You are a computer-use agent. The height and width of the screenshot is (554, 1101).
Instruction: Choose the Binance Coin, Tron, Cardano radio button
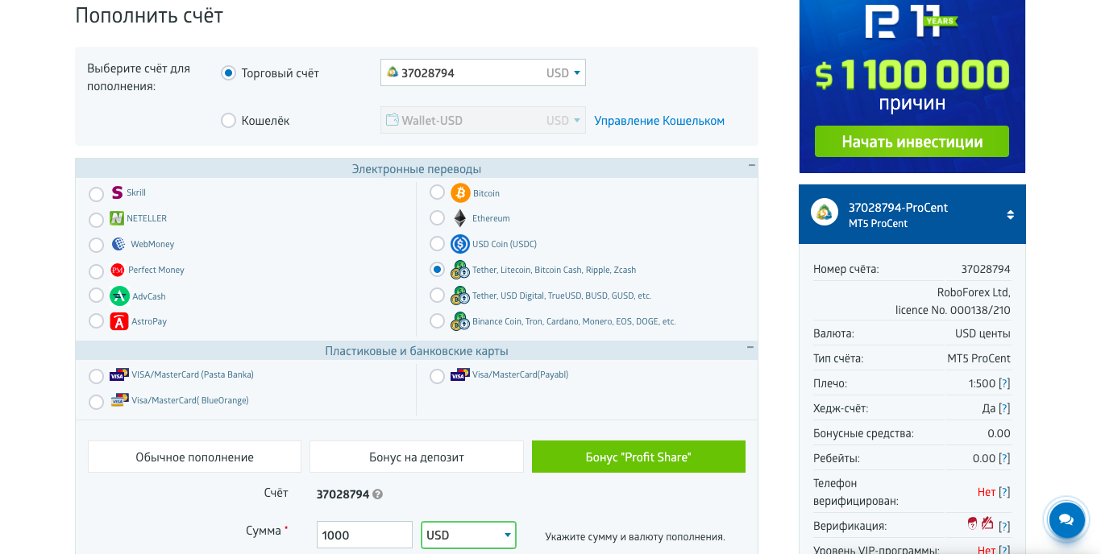pos(437,320)
